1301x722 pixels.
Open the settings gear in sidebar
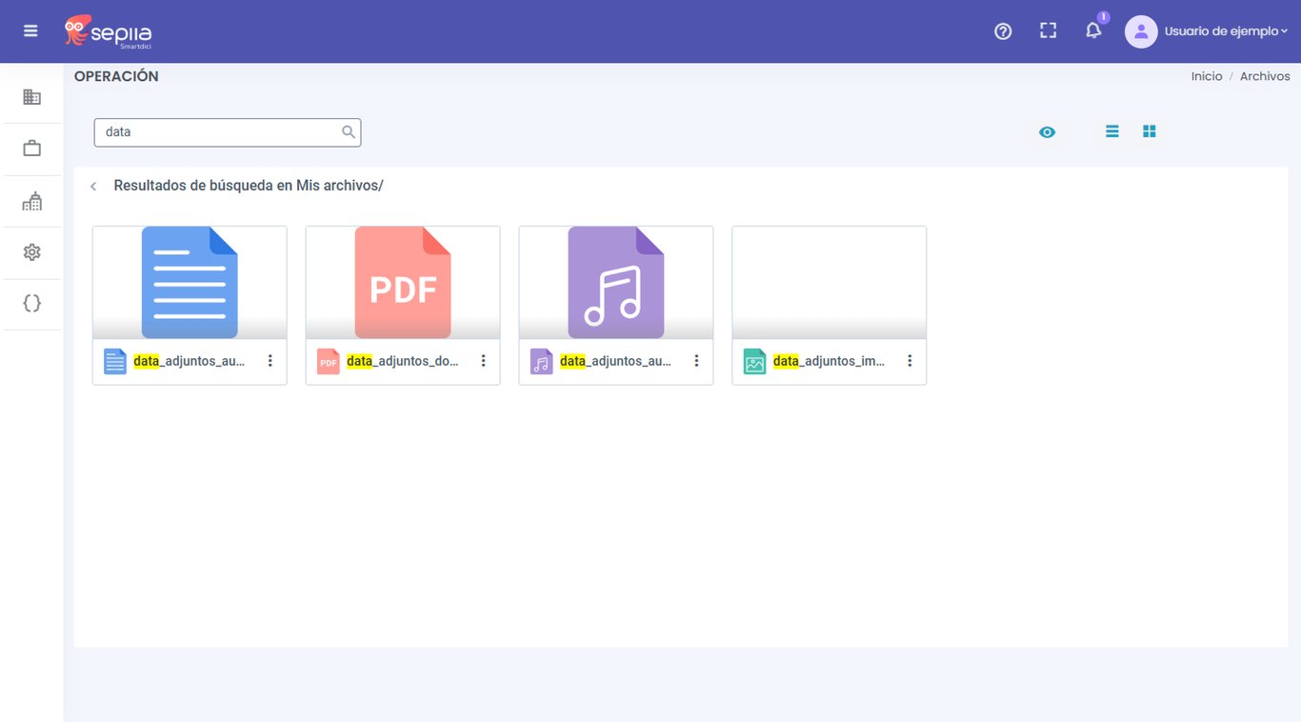click(31, 252)
